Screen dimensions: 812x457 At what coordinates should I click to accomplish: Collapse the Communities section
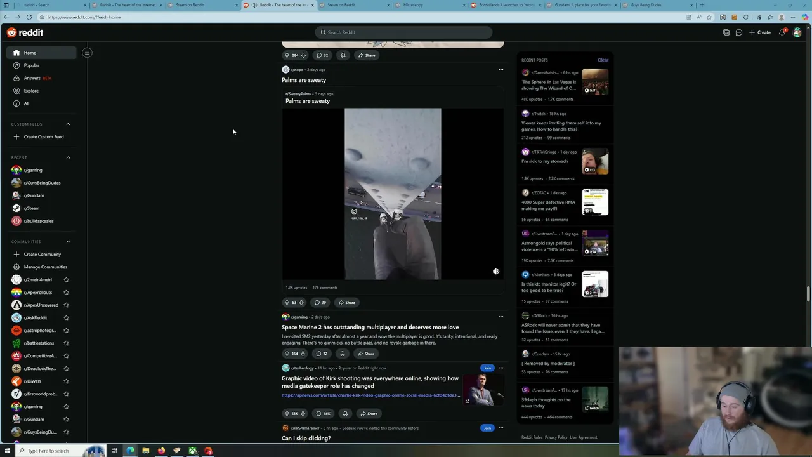(68, 242)
